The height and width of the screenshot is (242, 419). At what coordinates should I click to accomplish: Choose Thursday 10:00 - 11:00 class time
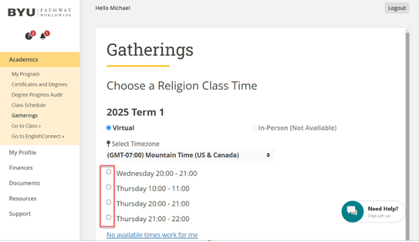tap(109, 187)
